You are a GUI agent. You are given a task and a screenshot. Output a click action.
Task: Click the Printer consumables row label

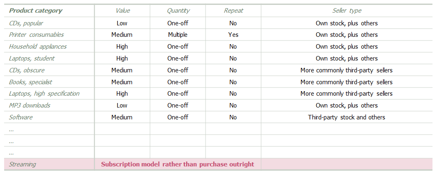click(36, 35)
